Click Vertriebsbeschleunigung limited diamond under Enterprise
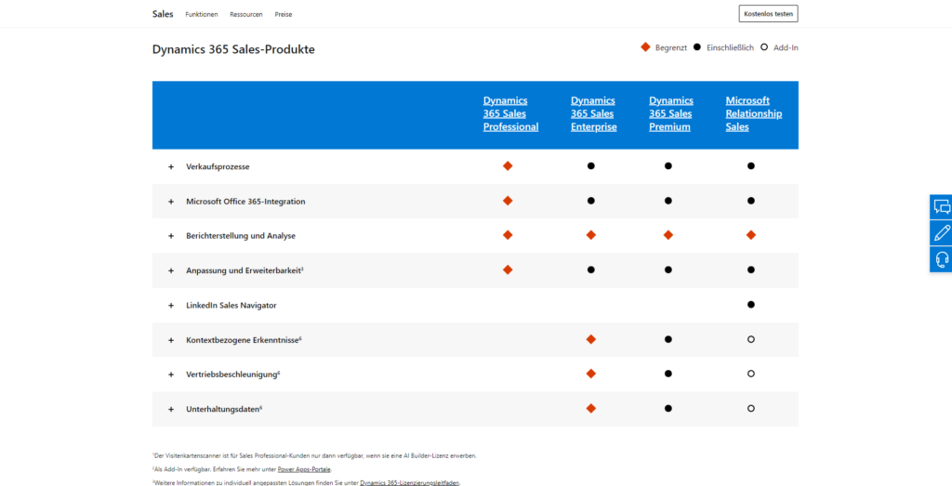 pyautogui.click(x=590, y=374)
